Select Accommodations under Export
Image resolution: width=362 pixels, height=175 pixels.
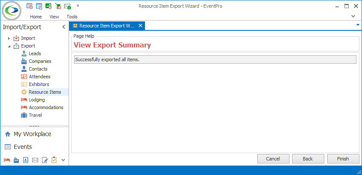pyautogui.click(x=46, y=107)
